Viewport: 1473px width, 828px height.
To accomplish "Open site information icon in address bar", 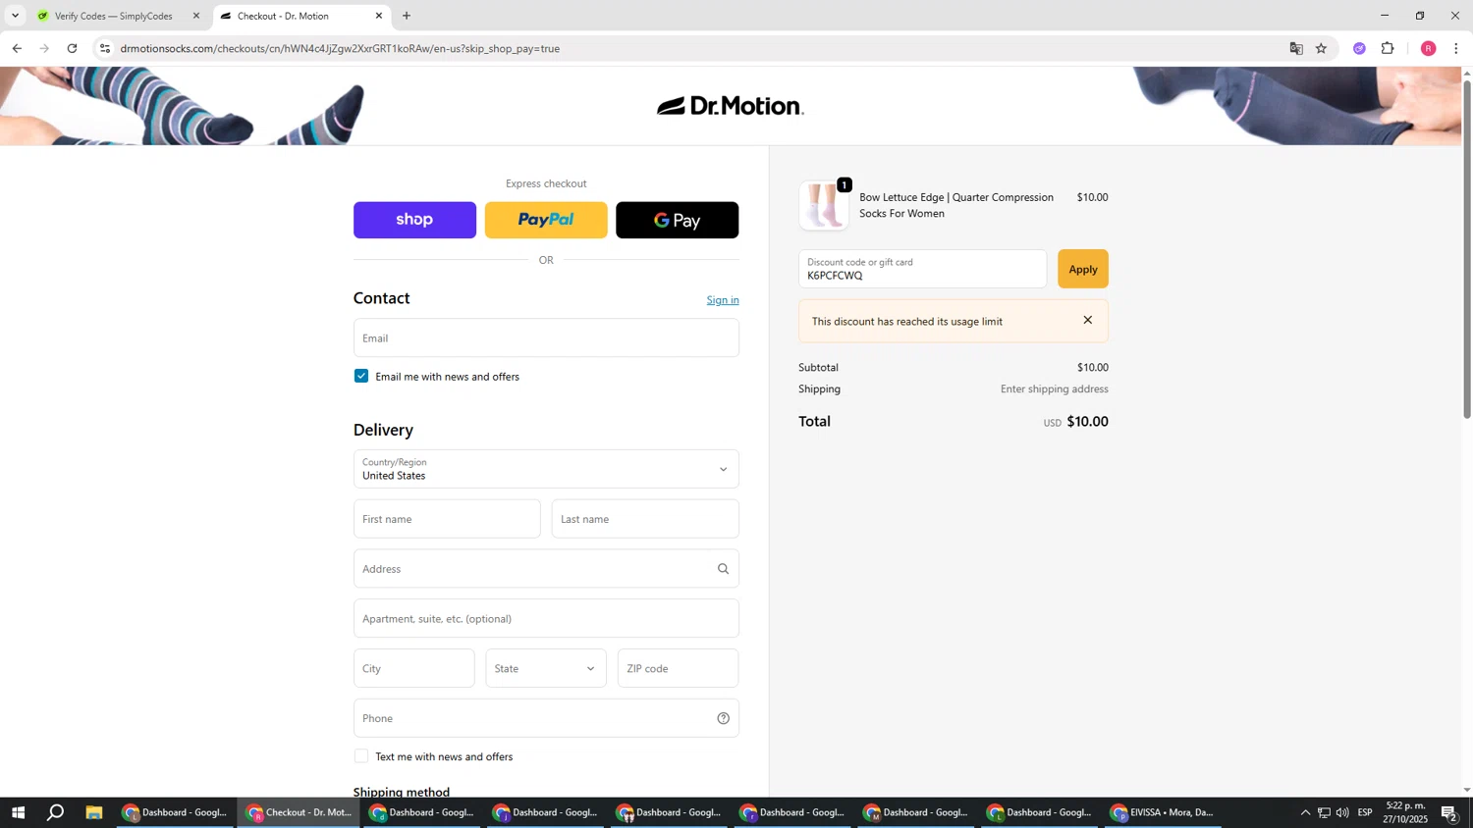I will coord(105,48).
